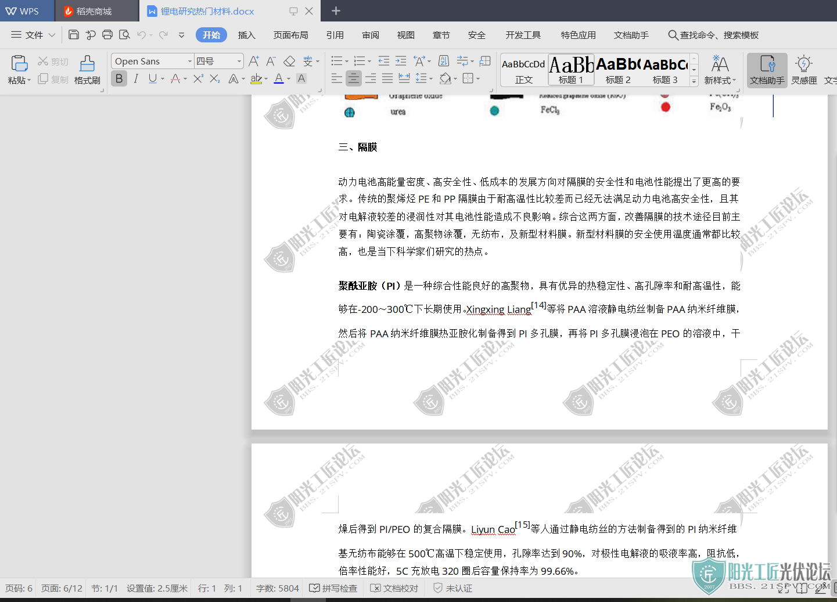The image size is (837, 602).
Task: Click the paragraph shading fill bucket
Action: 446,78
